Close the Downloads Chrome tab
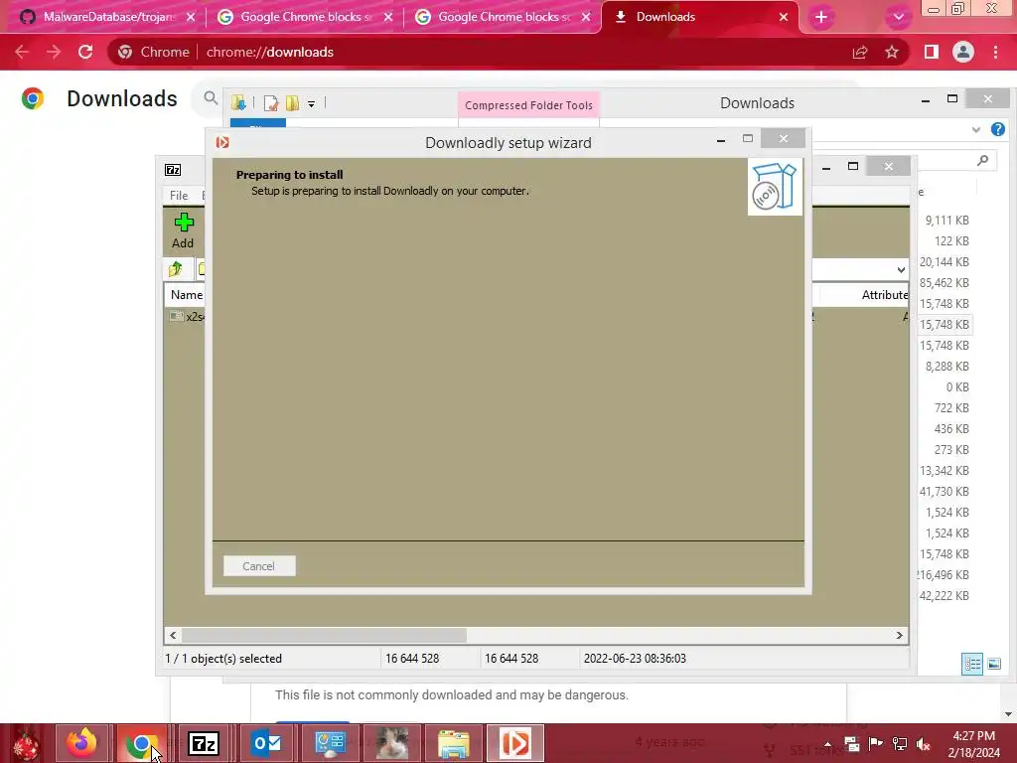Image resolution: width=1017 pixels, height=763 pixels. [784, 17]
